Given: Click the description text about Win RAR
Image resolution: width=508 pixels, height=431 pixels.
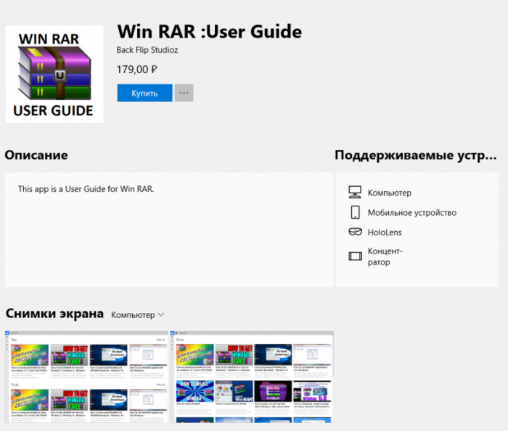Looking at the screenshot, I should (x=86, y=189).
